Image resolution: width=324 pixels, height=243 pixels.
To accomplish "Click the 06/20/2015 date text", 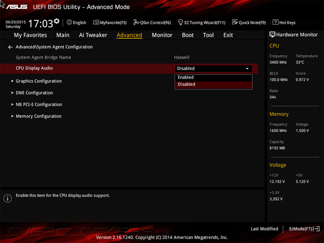I will point(16,22).
